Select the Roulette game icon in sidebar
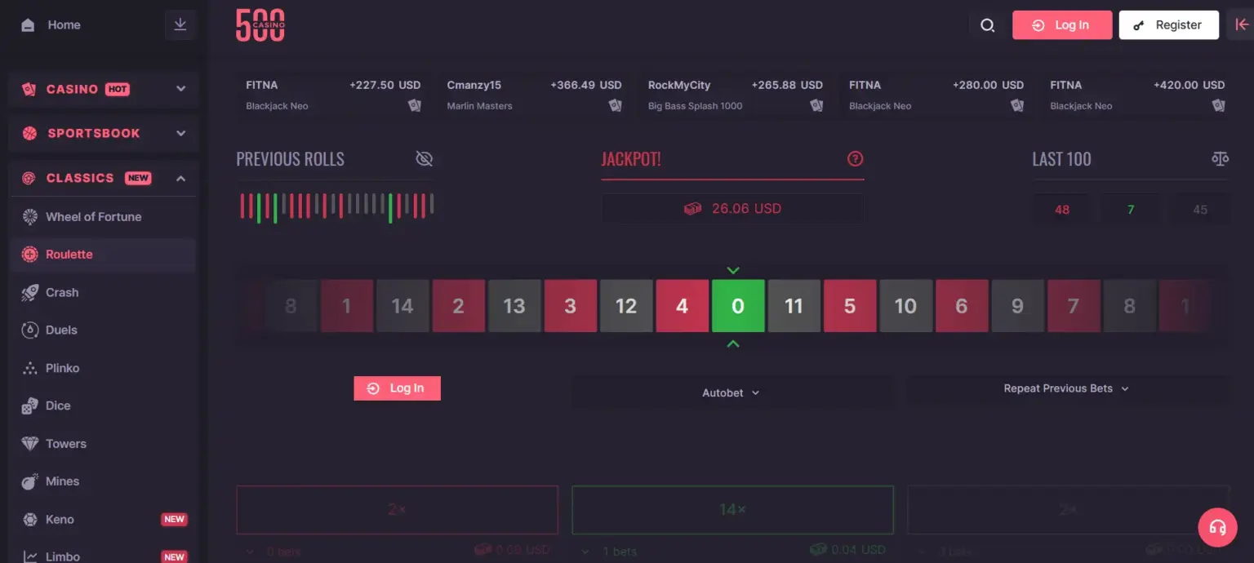Screen dimensions: 1254x563 coord(31,254)
